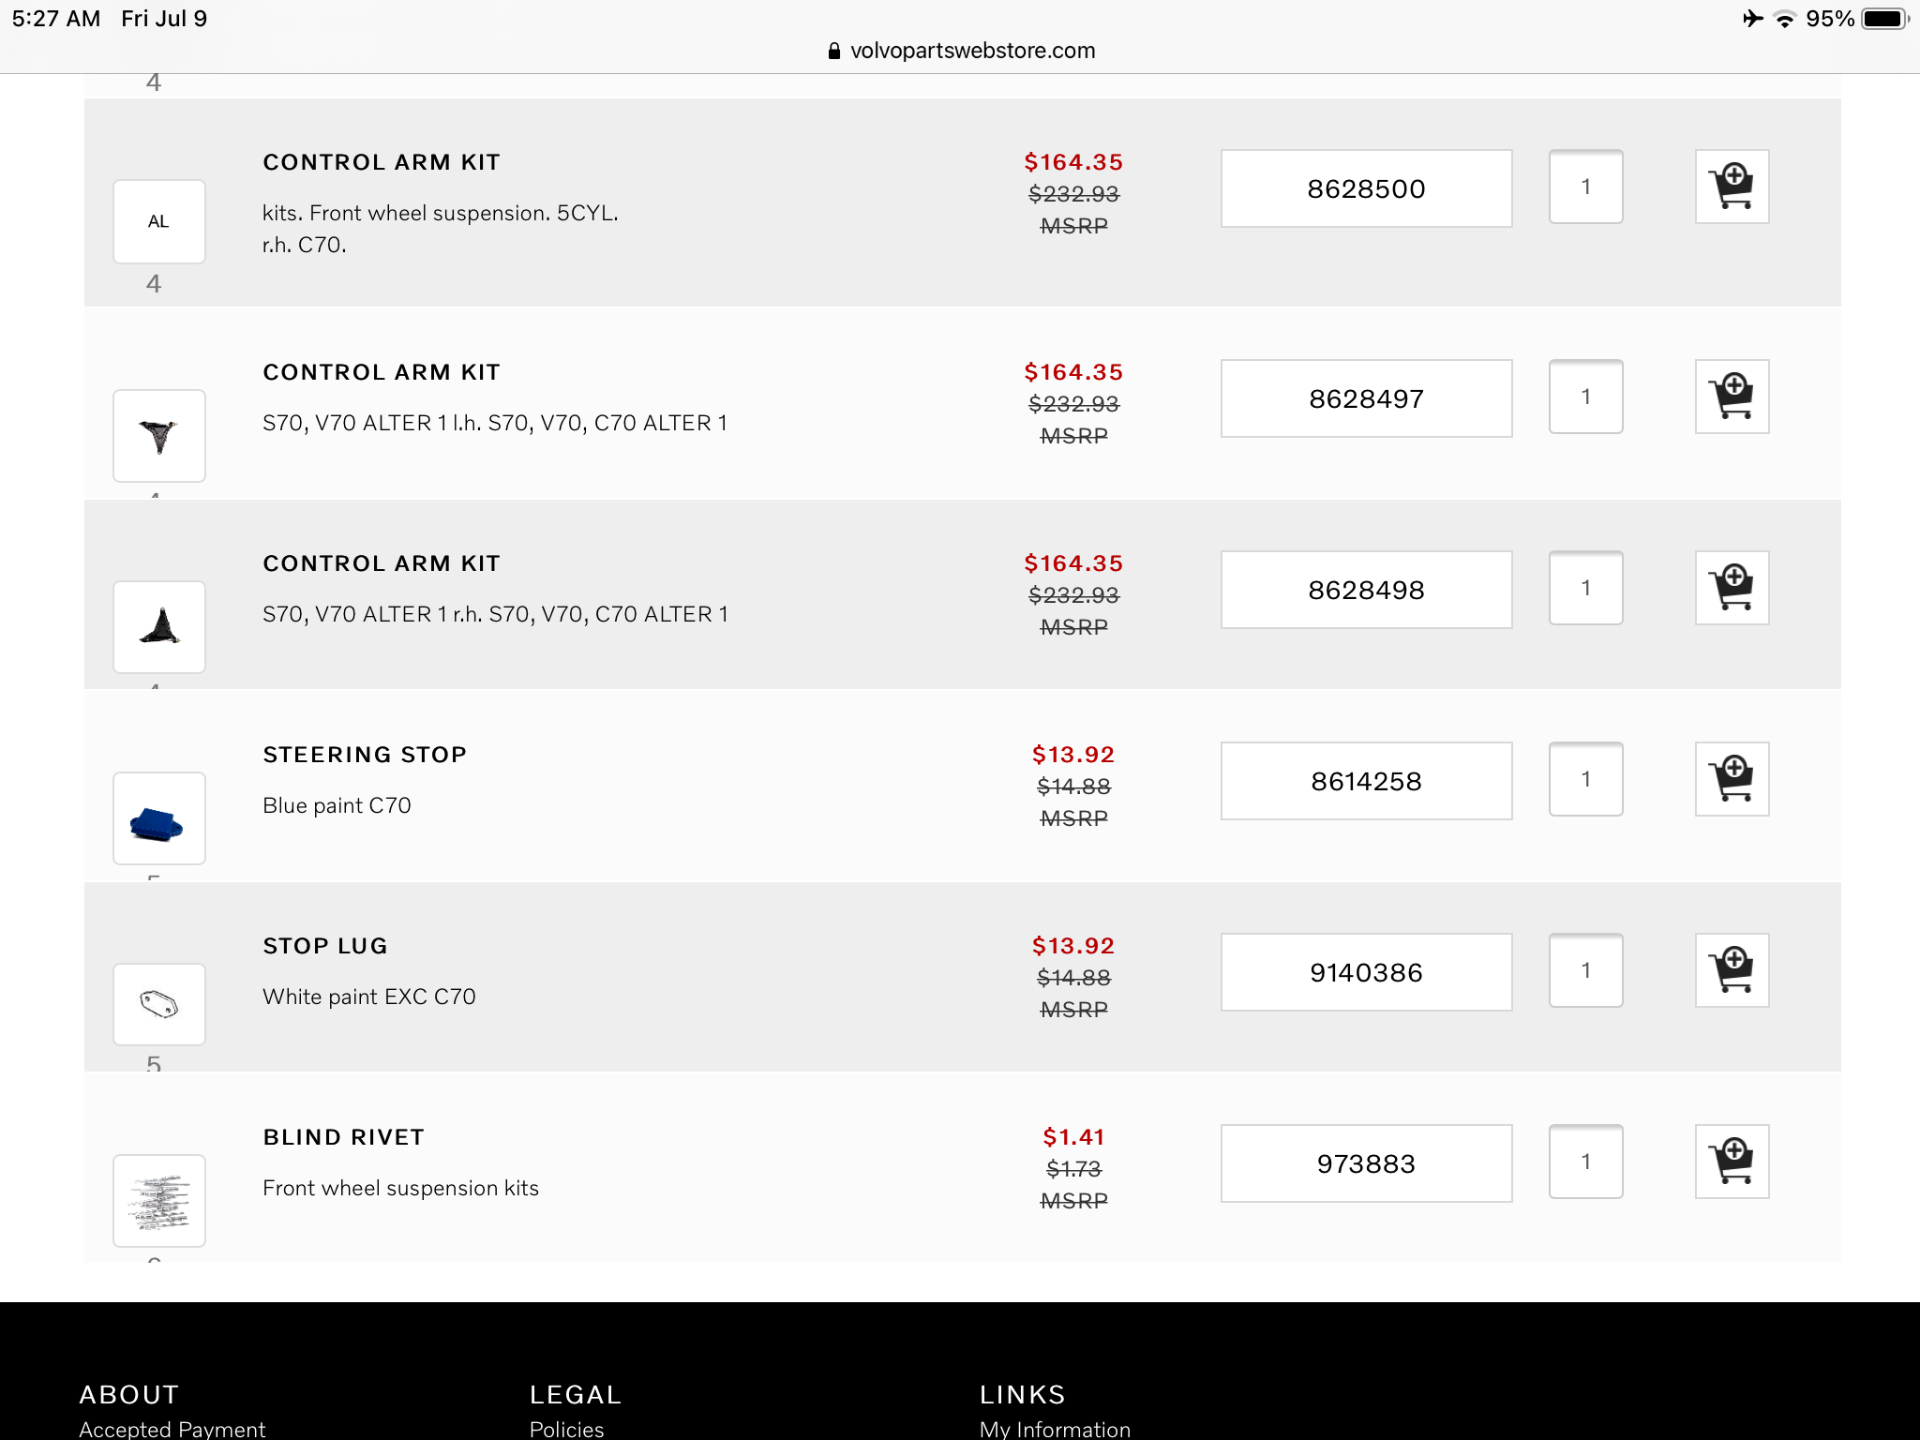Add control arm kit 8628497 to cart

(1732, 397)
